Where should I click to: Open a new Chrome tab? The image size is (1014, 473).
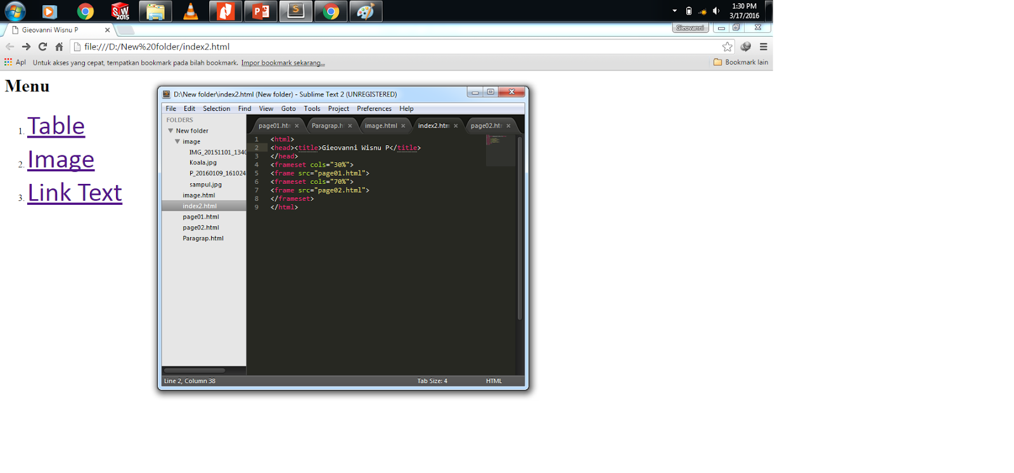tap(125, 30)
